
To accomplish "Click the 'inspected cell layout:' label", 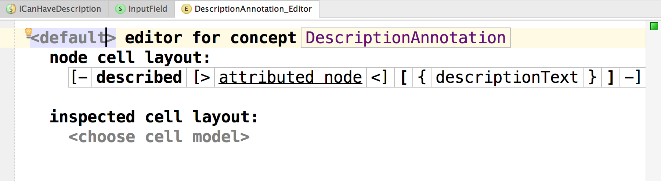I will pos(154,117).
